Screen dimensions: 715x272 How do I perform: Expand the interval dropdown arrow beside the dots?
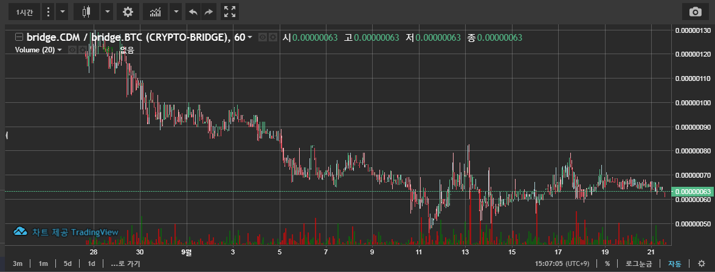(x=63, y=12)
